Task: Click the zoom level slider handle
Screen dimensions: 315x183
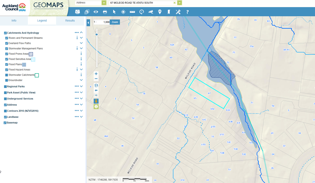Action: [97, 34]
